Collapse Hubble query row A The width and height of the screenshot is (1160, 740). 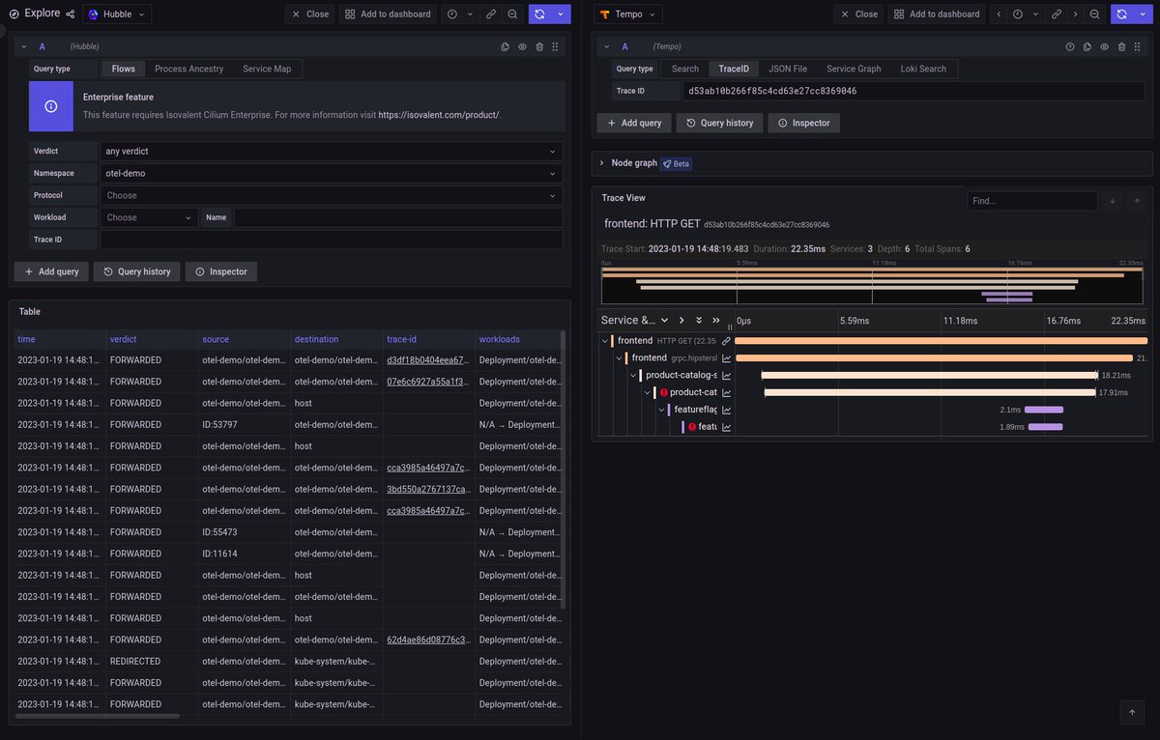coord(22,46)
